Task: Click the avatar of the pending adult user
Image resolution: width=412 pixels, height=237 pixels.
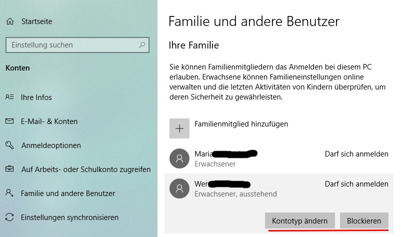Action: click(179, 188)
